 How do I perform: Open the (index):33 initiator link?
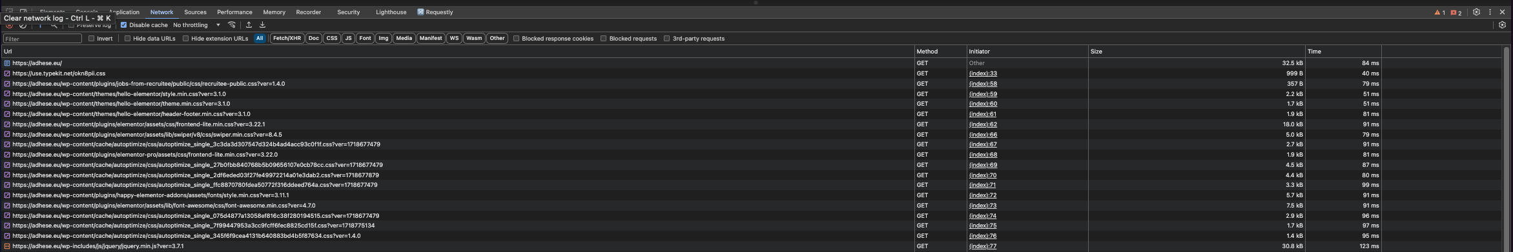983,73
